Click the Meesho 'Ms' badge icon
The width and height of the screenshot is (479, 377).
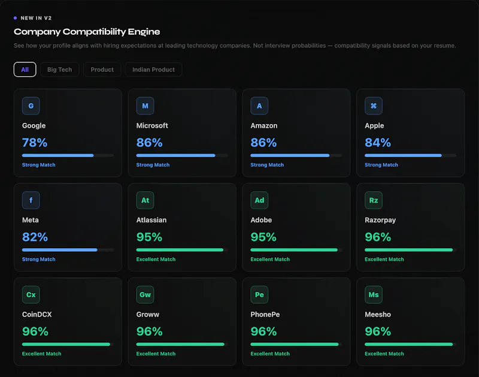(x=374, y=295)
